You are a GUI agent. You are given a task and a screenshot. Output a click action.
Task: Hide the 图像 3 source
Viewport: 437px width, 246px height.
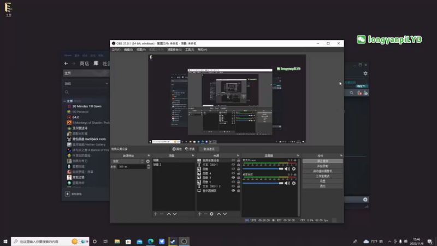coord(233,177)
